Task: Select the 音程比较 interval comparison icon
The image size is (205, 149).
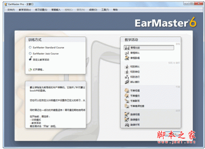Action: [127, 48]
